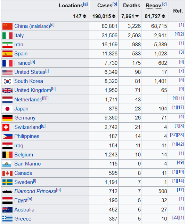Open footnote [f] after United States
The image size is (187, 224).
coord(47,71)
